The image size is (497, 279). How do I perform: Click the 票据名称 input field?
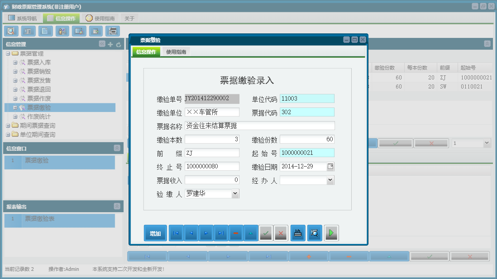pos(259,126)
